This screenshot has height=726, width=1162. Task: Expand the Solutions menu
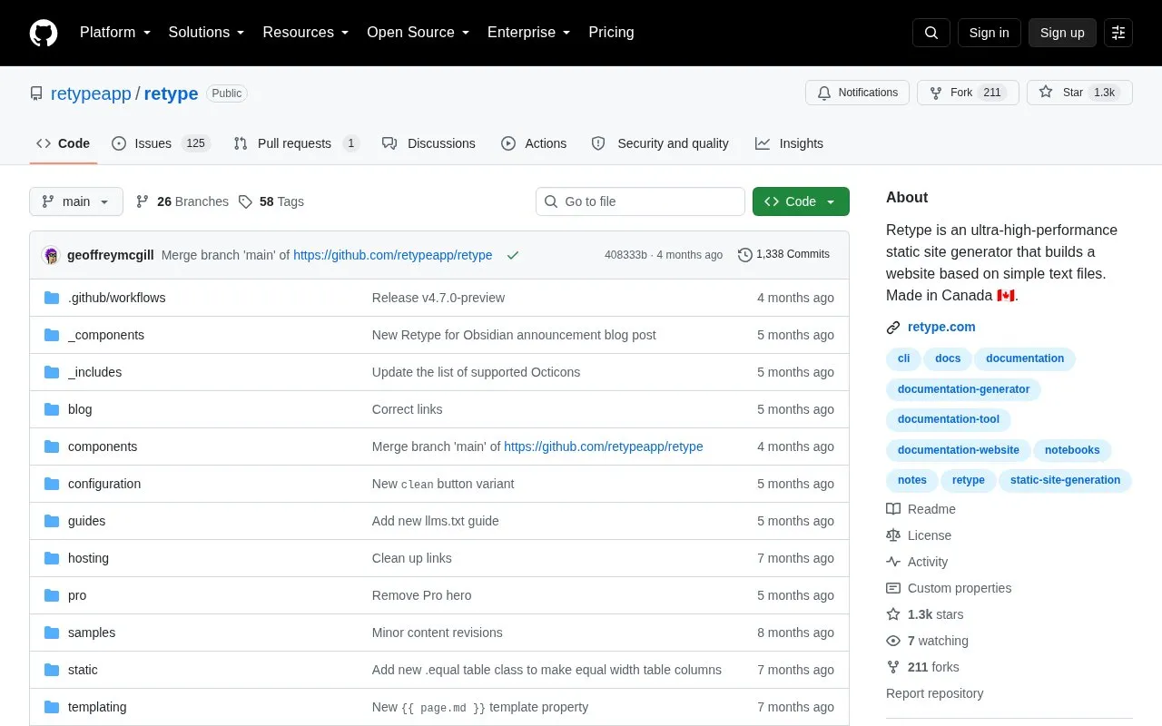[207, 33]
